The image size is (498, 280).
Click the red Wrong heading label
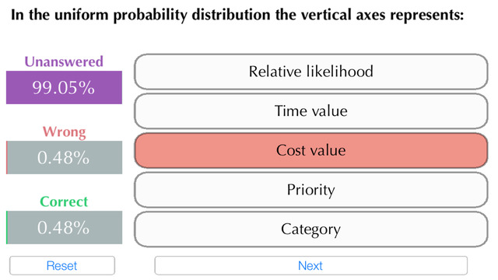pyautogui.click(x=64, y=131)
